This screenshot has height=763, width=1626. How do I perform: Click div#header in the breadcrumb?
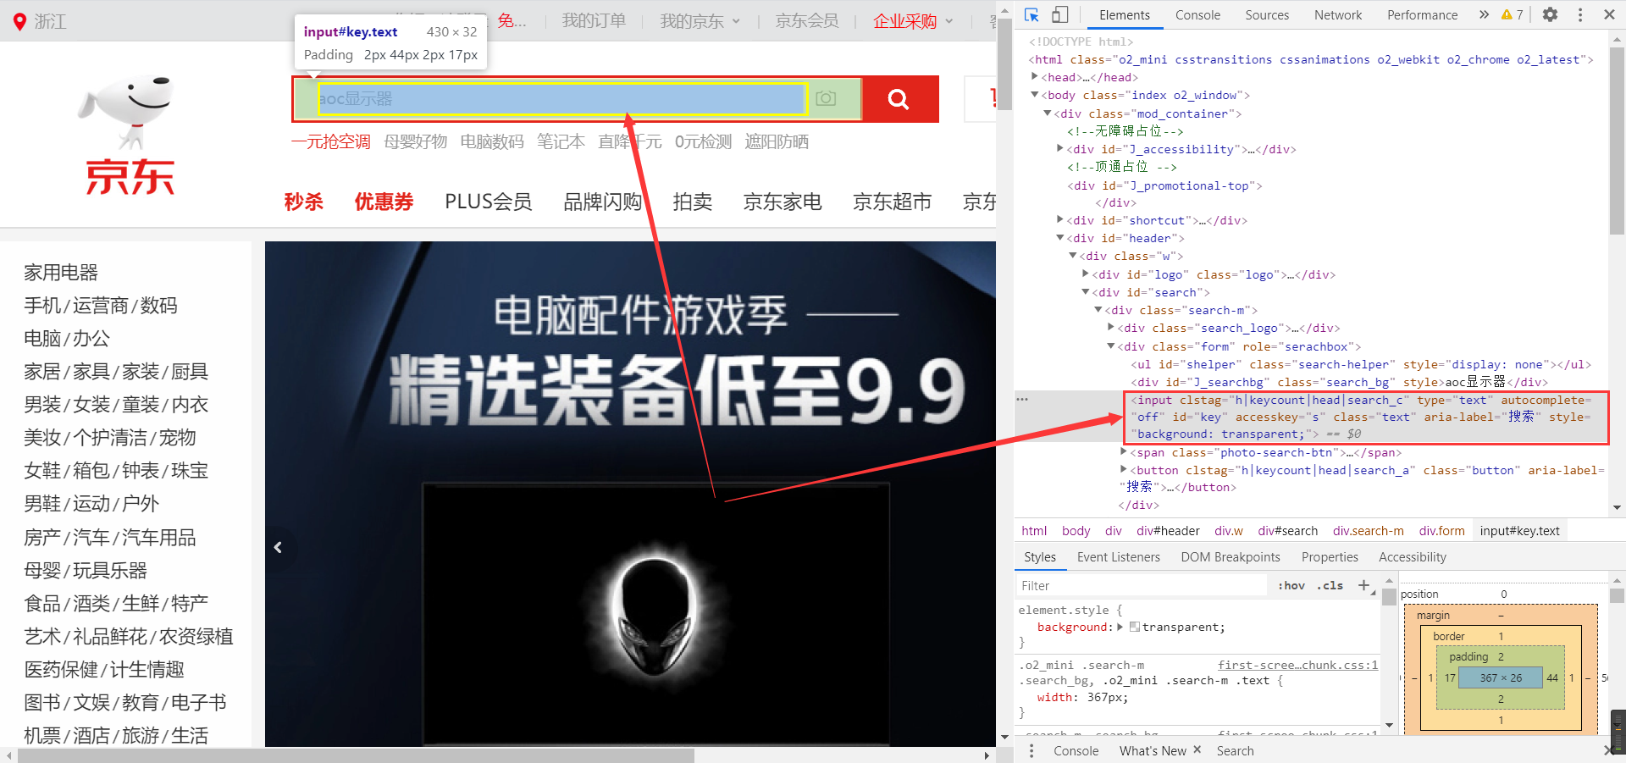[1168, 530]
